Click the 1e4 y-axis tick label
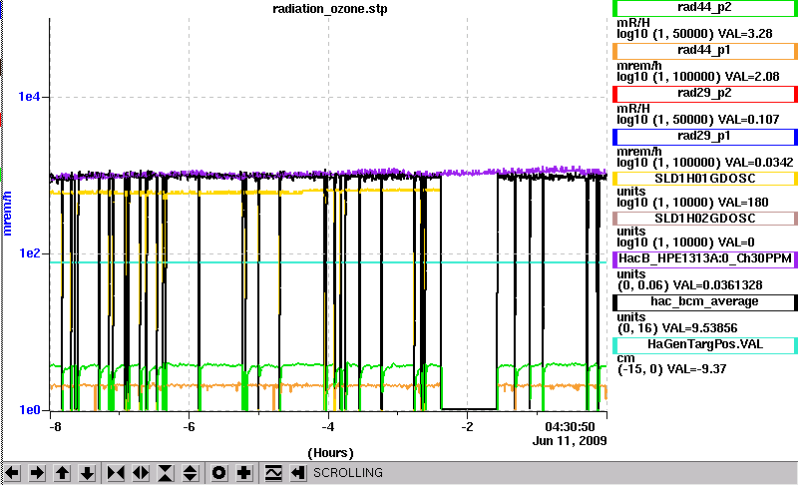798x485 pixels. click(29, 96)
